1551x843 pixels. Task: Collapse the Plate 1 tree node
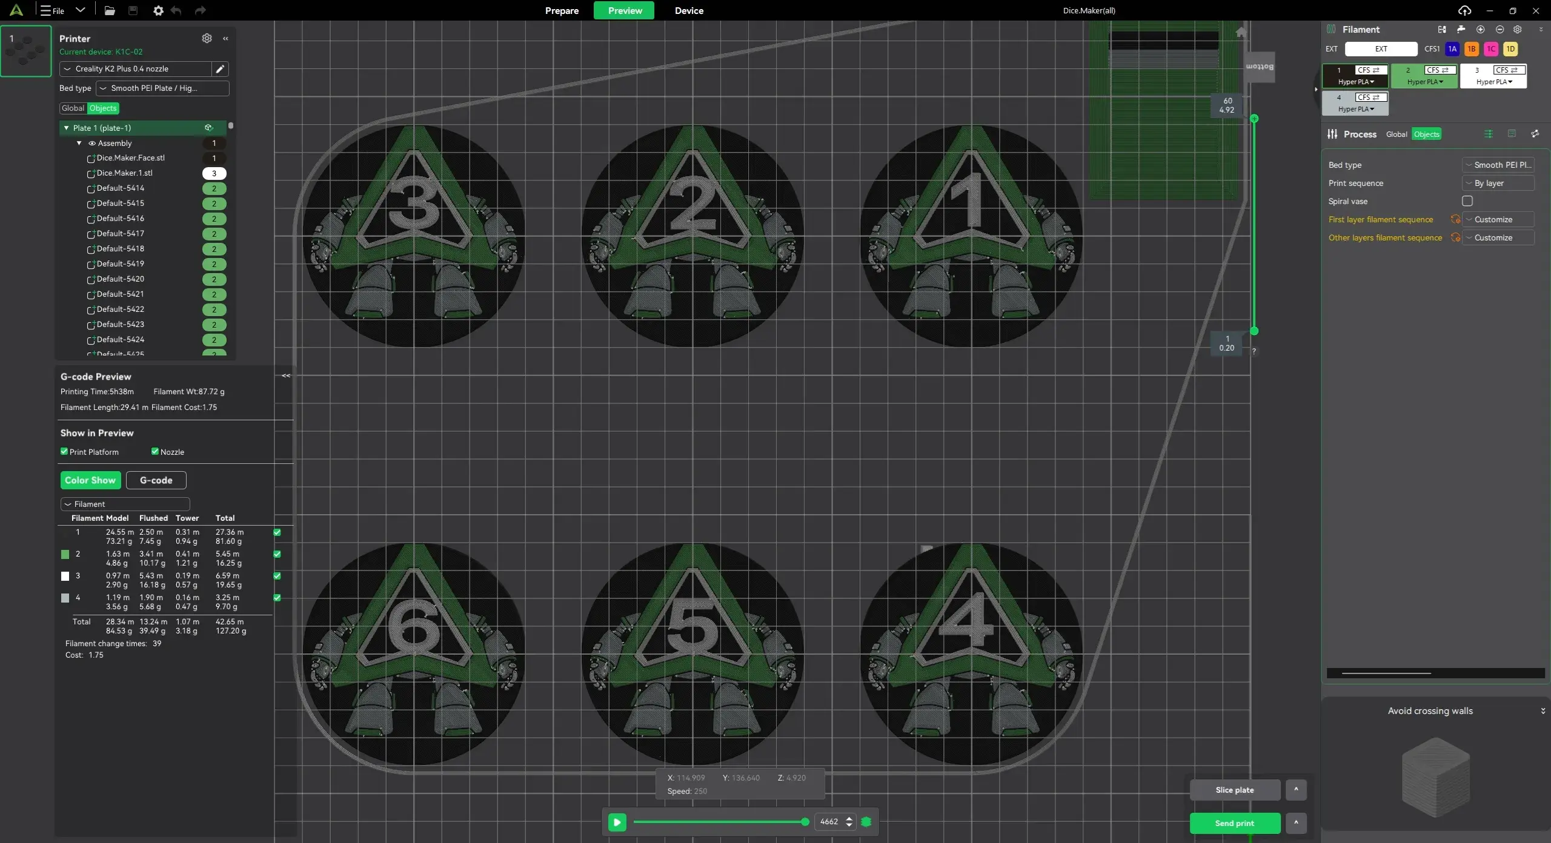point(67,128)
